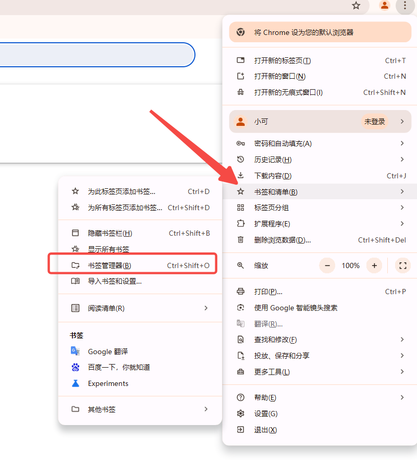Expand the 阅读清单(R) submenu arrow
Image resolution: width=417 pixels, height=460 pixels.
(x=206, y=308)
